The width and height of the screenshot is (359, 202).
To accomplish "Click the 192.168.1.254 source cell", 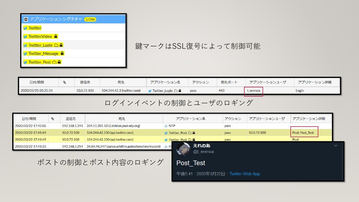I will [x=72, y=146].
